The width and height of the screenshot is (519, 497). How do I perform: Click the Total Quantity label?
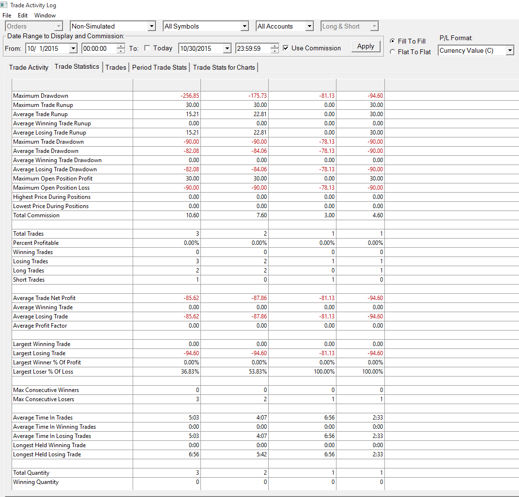pyautogui.click(x=31, y=473)
